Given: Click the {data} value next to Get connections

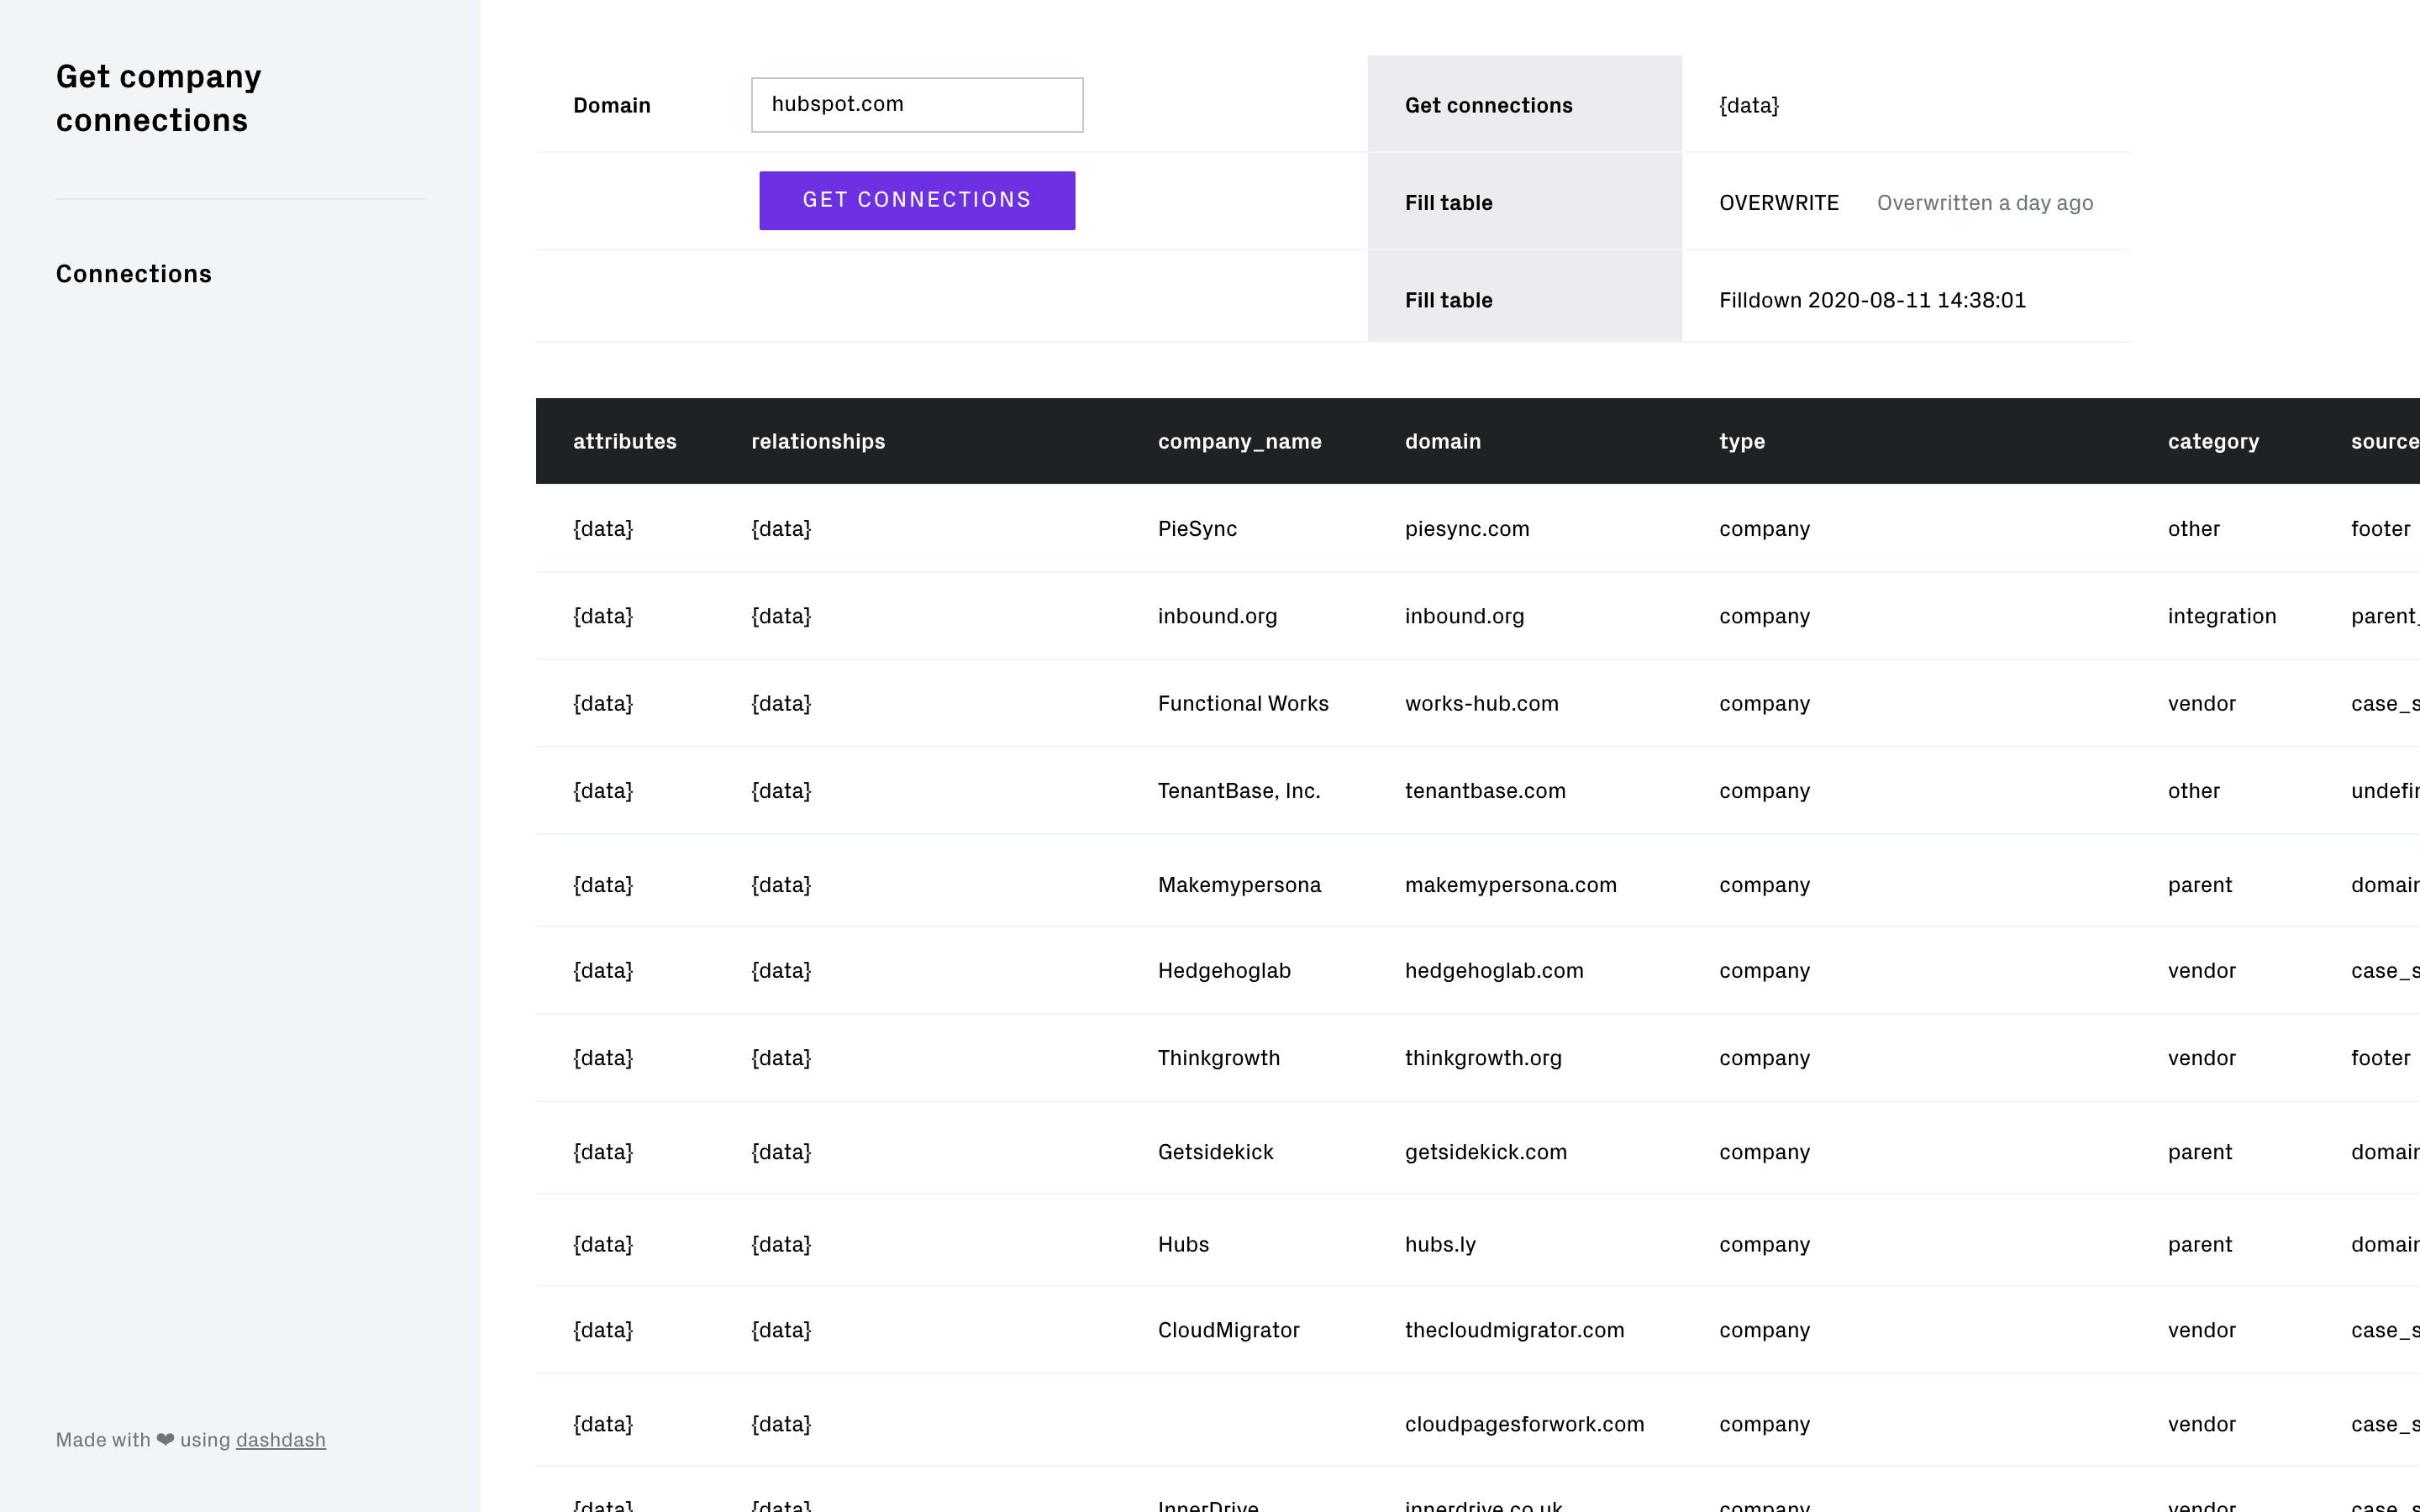Looking at the screenshot, I should pos(1749,105).
